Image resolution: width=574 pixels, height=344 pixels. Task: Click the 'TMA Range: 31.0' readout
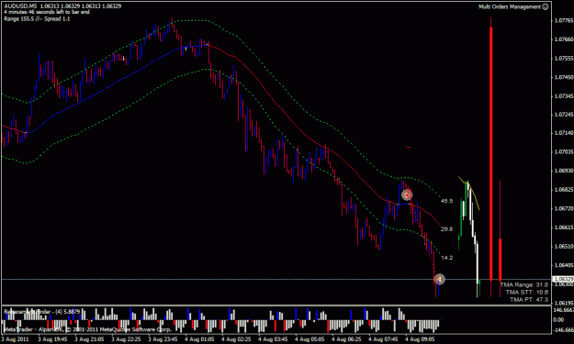click(x=523, y=284)
